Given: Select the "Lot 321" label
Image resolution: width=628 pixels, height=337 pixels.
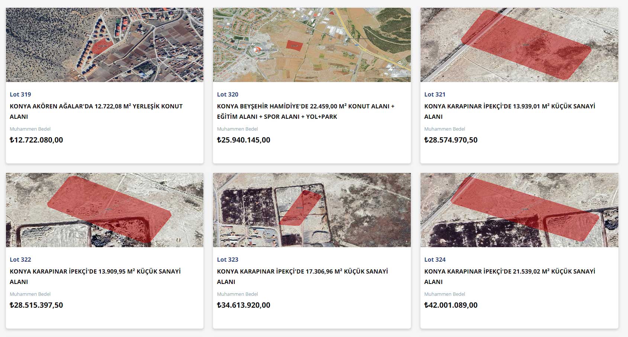Looking at the screenshot, I should coord(435,94).
